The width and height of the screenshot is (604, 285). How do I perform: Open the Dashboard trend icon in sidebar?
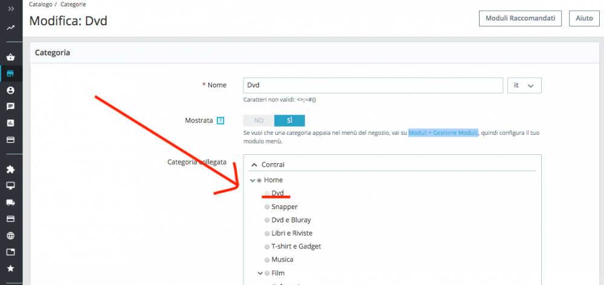click(11, 28)
